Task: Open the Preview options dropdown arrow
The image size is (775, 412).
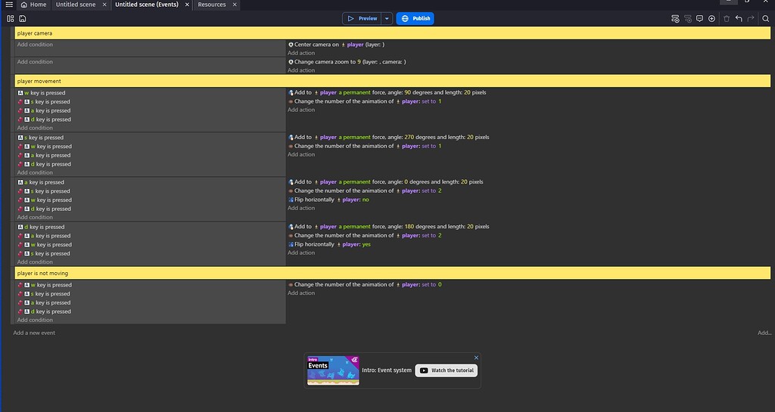Action: click(387, 19)
